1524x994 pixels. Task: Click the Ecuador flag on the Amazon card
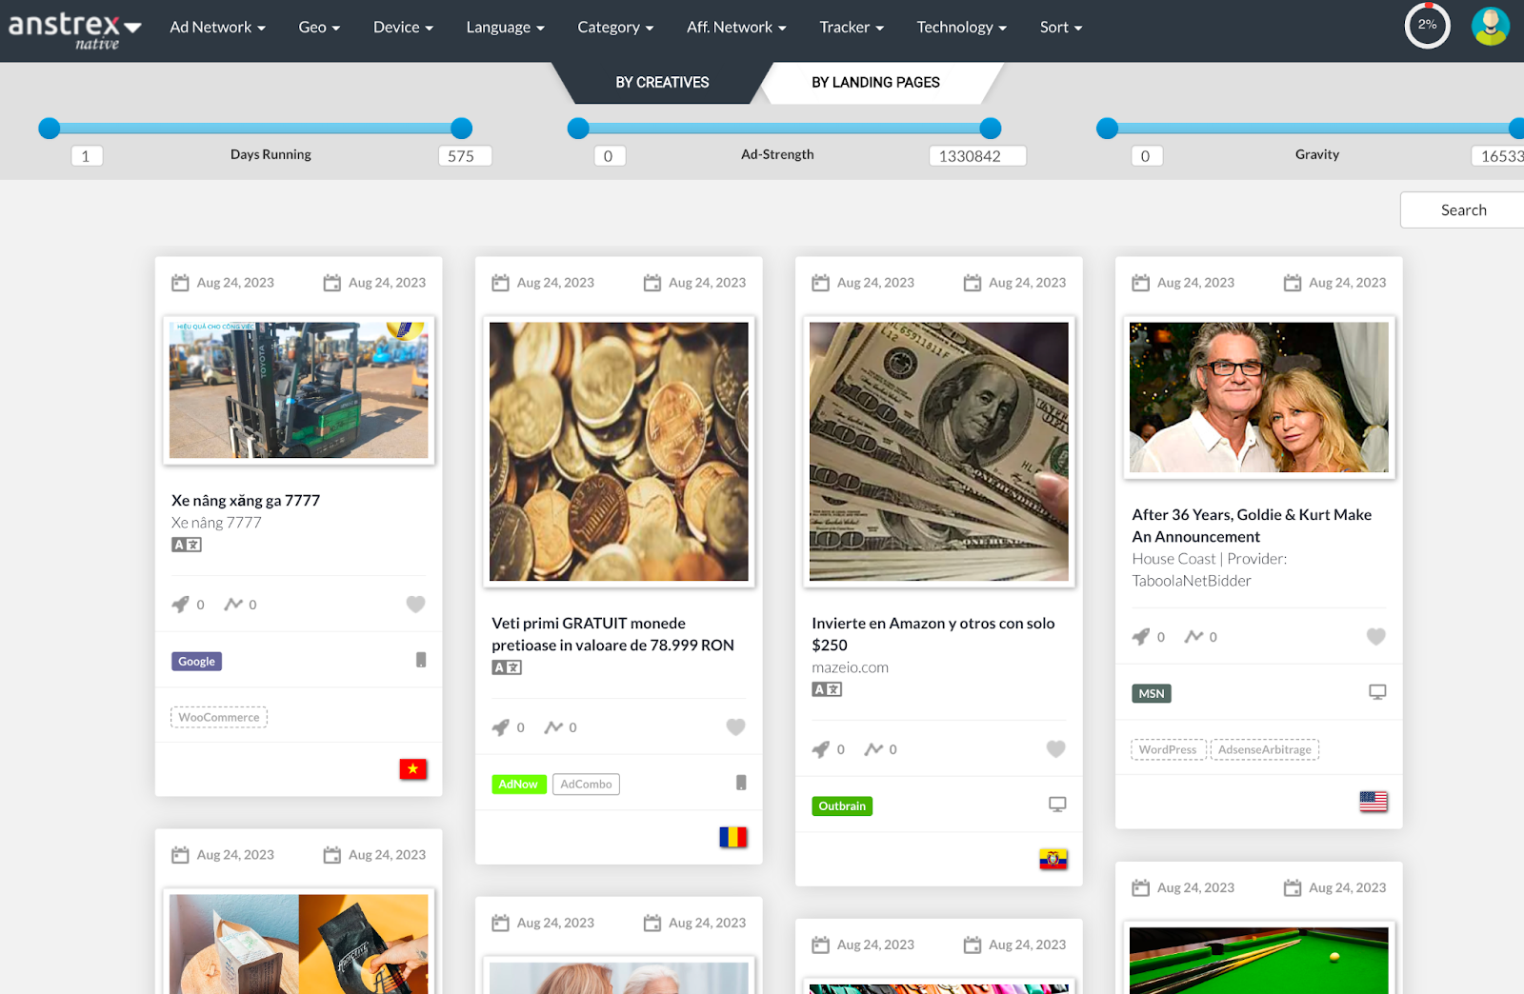(x=1053, y=859)
